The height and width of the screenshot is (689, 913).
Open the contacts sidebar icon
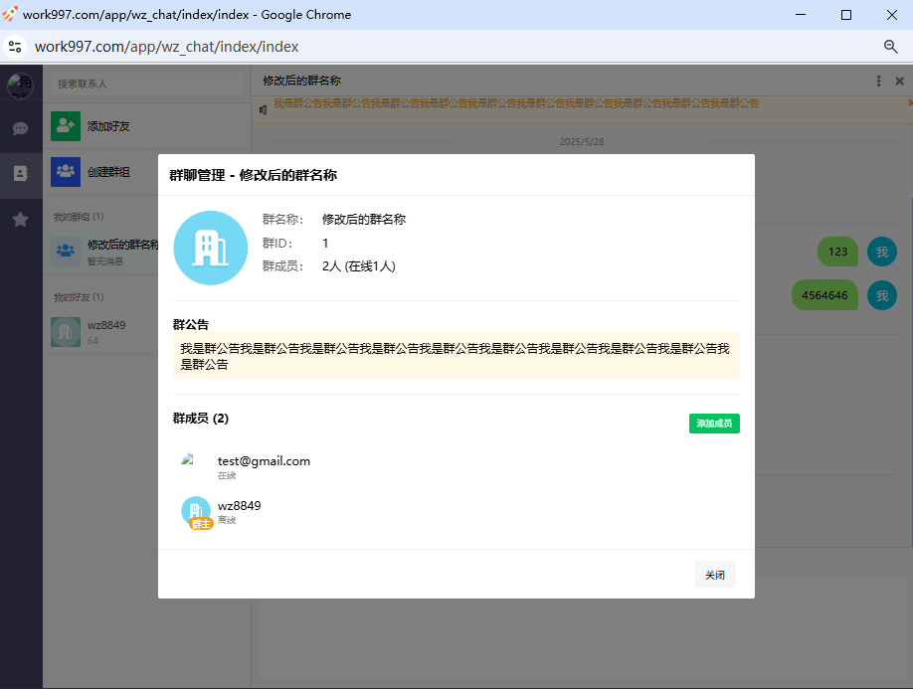(x=20, y=173)
